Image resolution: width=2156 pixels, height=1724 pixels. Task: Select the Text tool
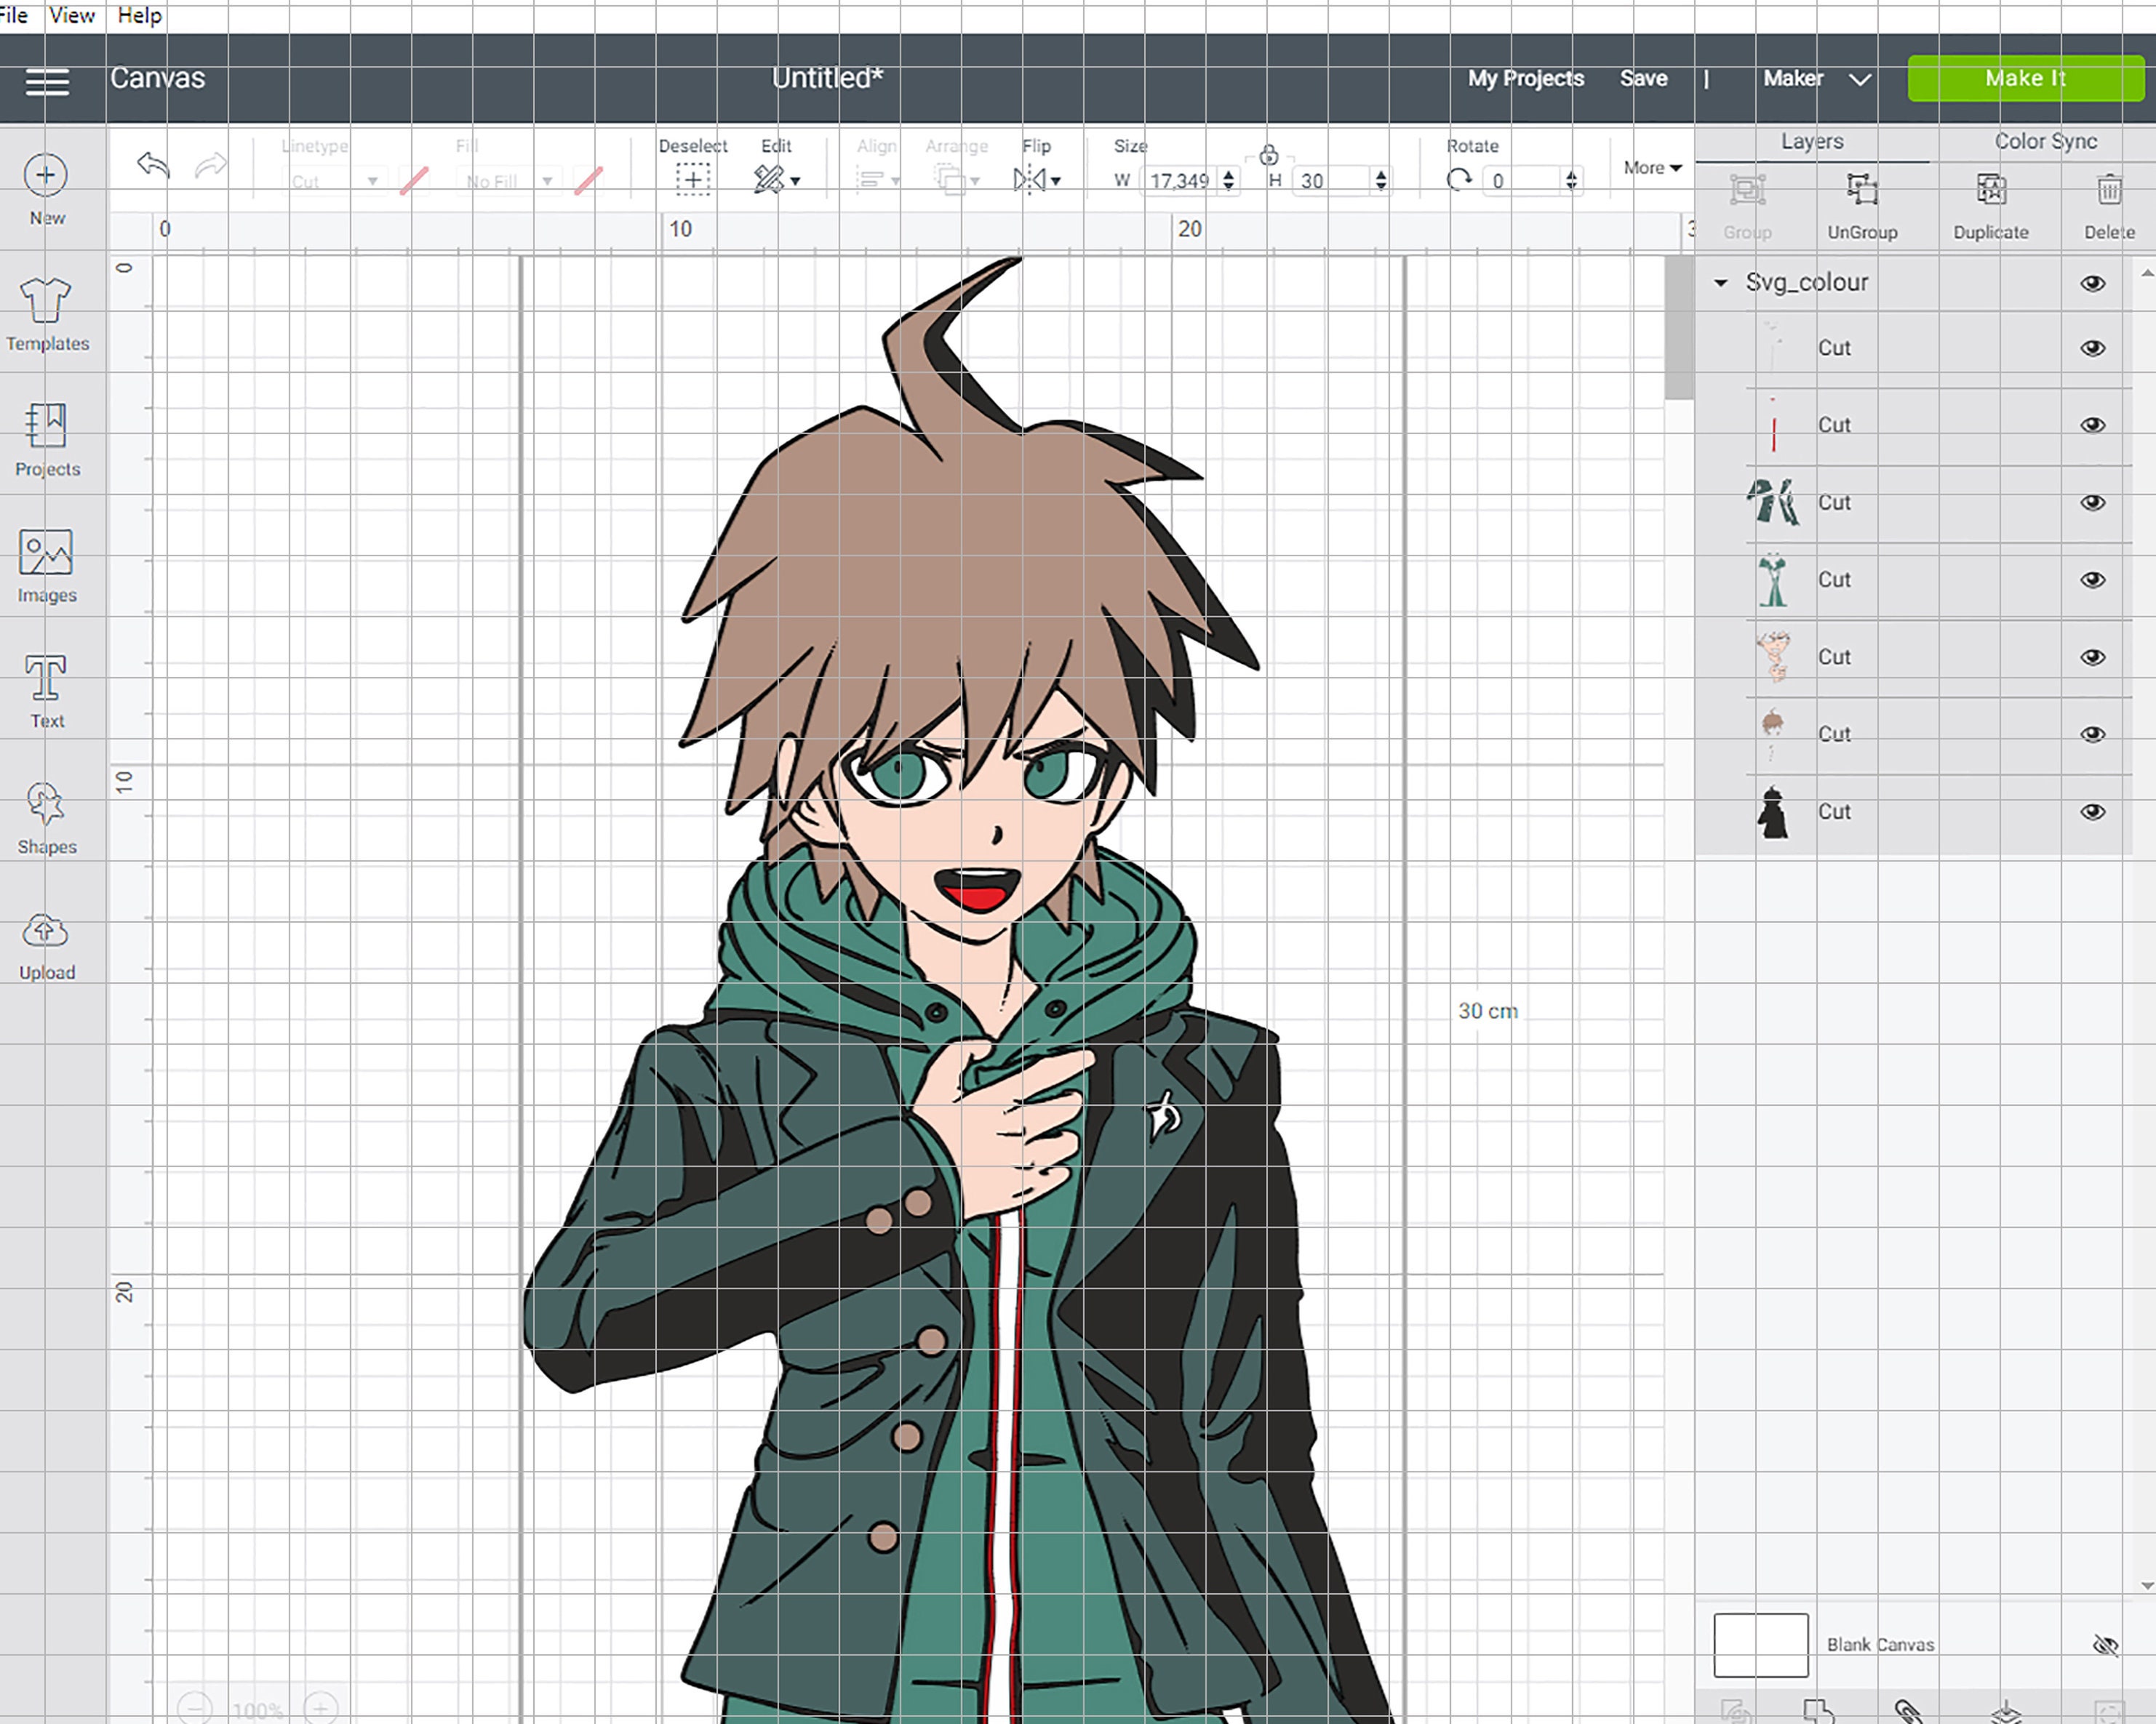pos(46,678)
